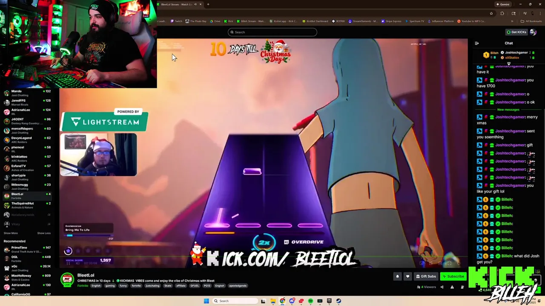The height and width of the screenshot is (306, 545).
Task: Open the Drive bookmark
Action: (x=215, y=21)
